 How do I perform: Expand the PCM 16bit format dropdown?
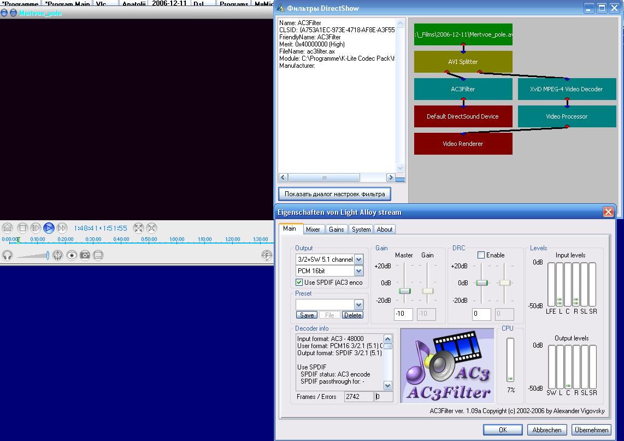tap(358, 271)
